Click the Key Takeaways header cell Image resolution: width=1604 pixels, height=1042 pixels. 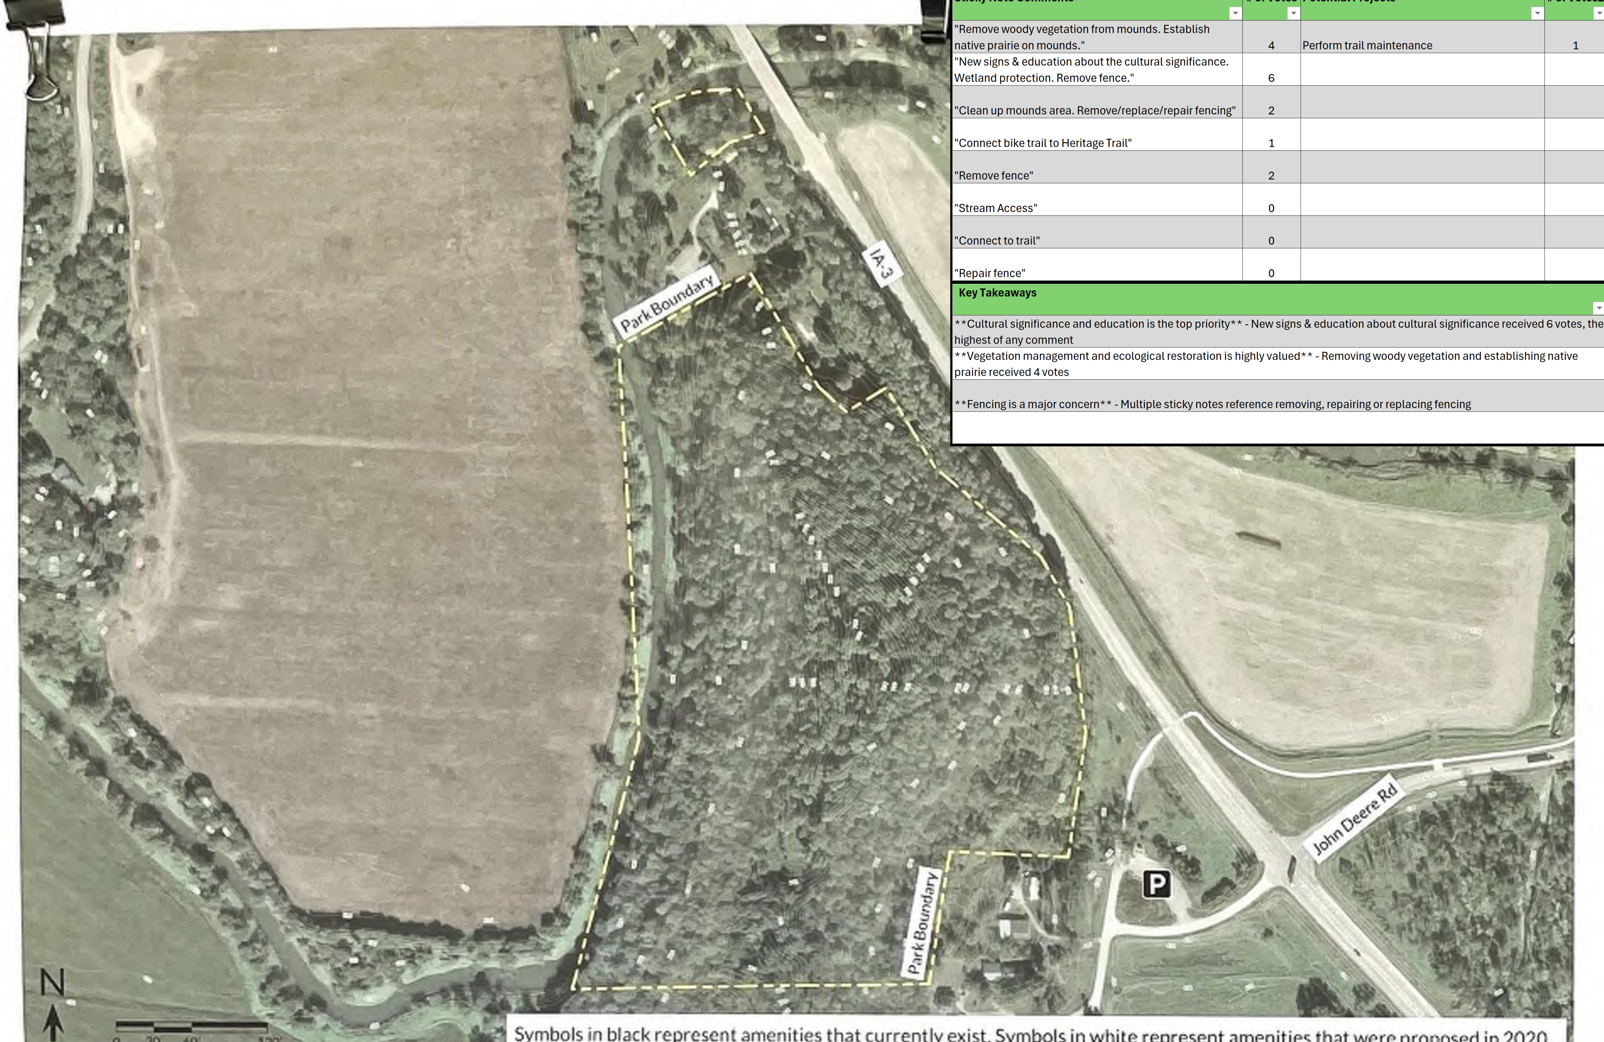[1278, 299]
